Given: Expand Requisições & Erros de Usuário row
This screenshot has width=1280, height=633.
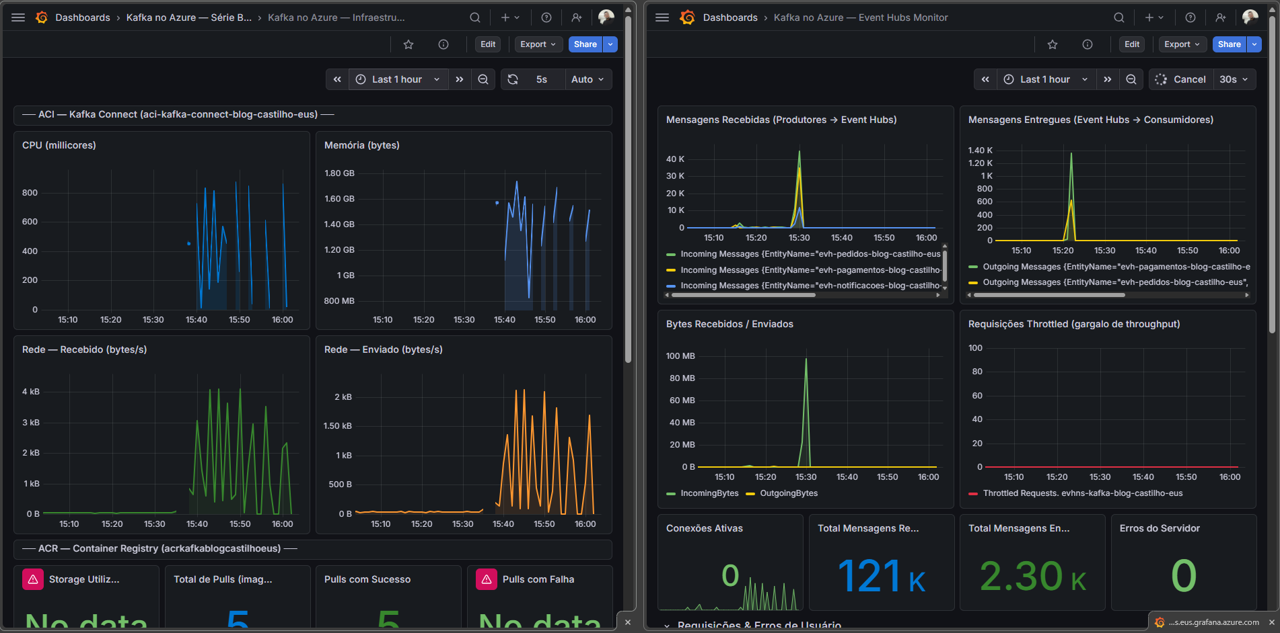Looking at the screenshot, I should tap(752, 625).
